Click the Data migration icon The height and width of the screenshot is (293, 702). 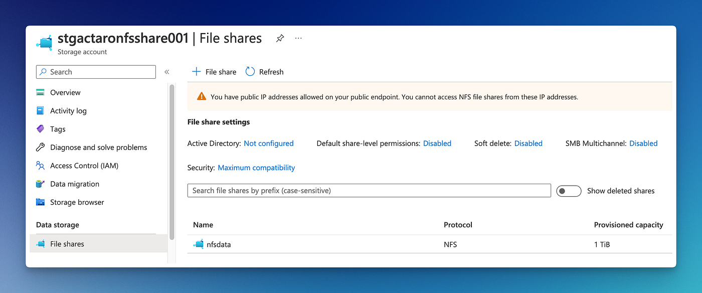click(41, 184)
